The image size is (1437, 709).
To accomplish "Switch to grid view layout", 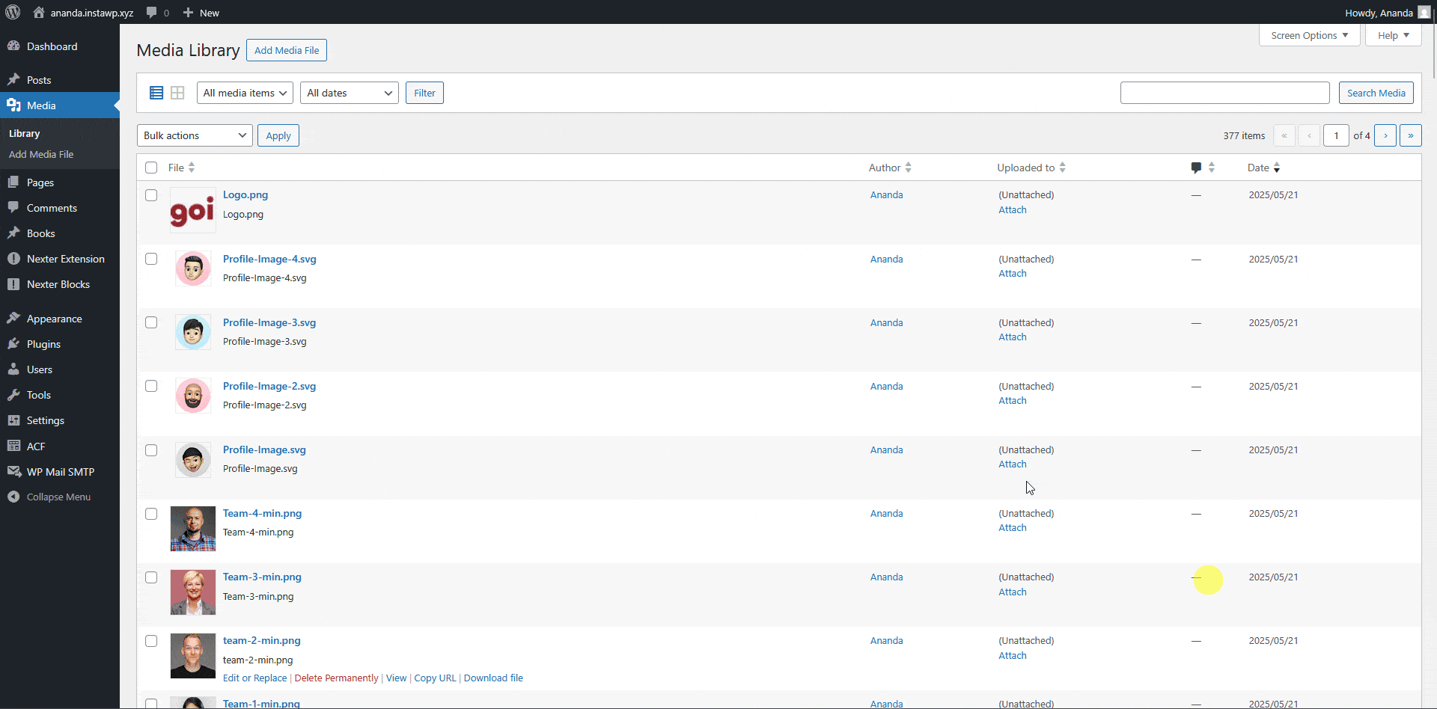I will 177,92.
